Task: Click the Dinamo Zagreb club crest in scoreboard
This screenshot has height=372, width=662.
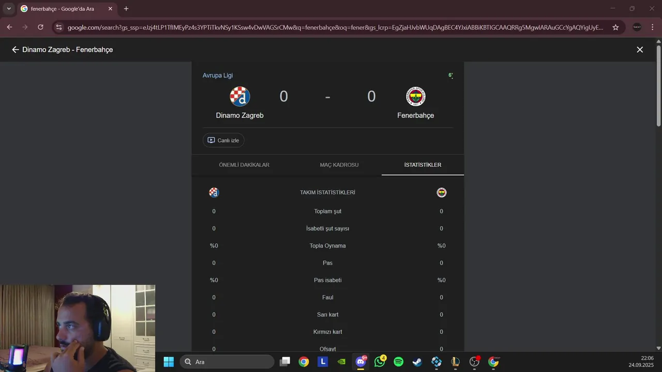Action: 240,97
